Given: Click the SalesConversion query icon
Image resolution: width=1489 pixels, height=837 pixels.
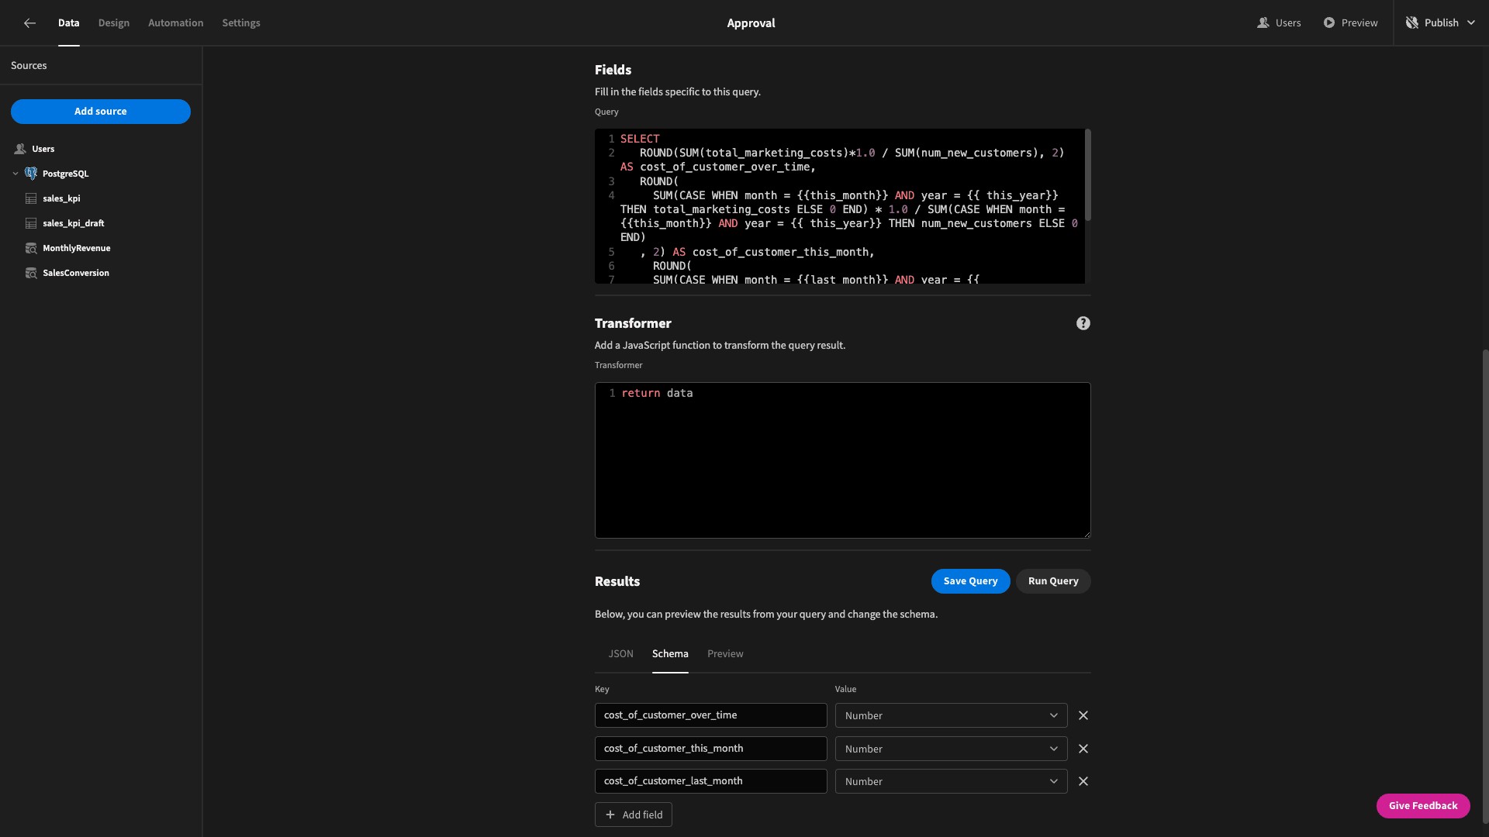Looking at the screenshot, I should [x=31, y=273].
